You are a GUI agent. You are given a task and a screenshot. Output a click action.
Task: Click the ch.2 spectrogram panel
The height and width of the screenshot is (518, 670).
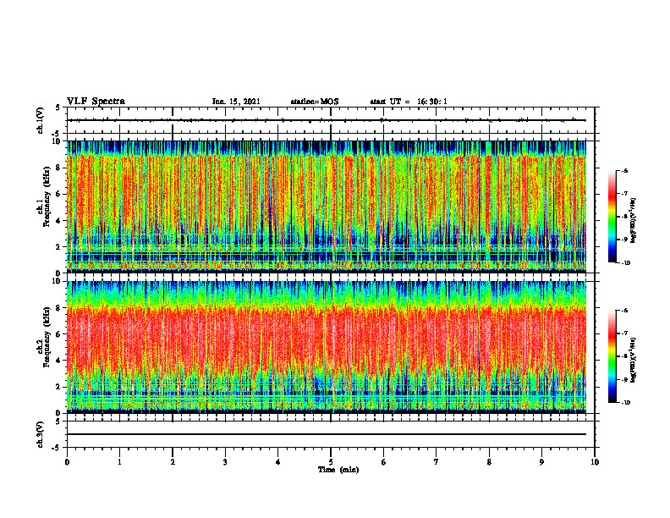tap(327, 347)
